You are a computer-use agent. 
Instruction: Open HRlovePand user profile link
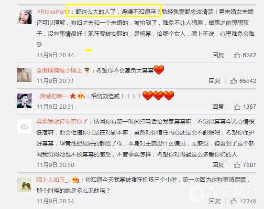(53, 12)
